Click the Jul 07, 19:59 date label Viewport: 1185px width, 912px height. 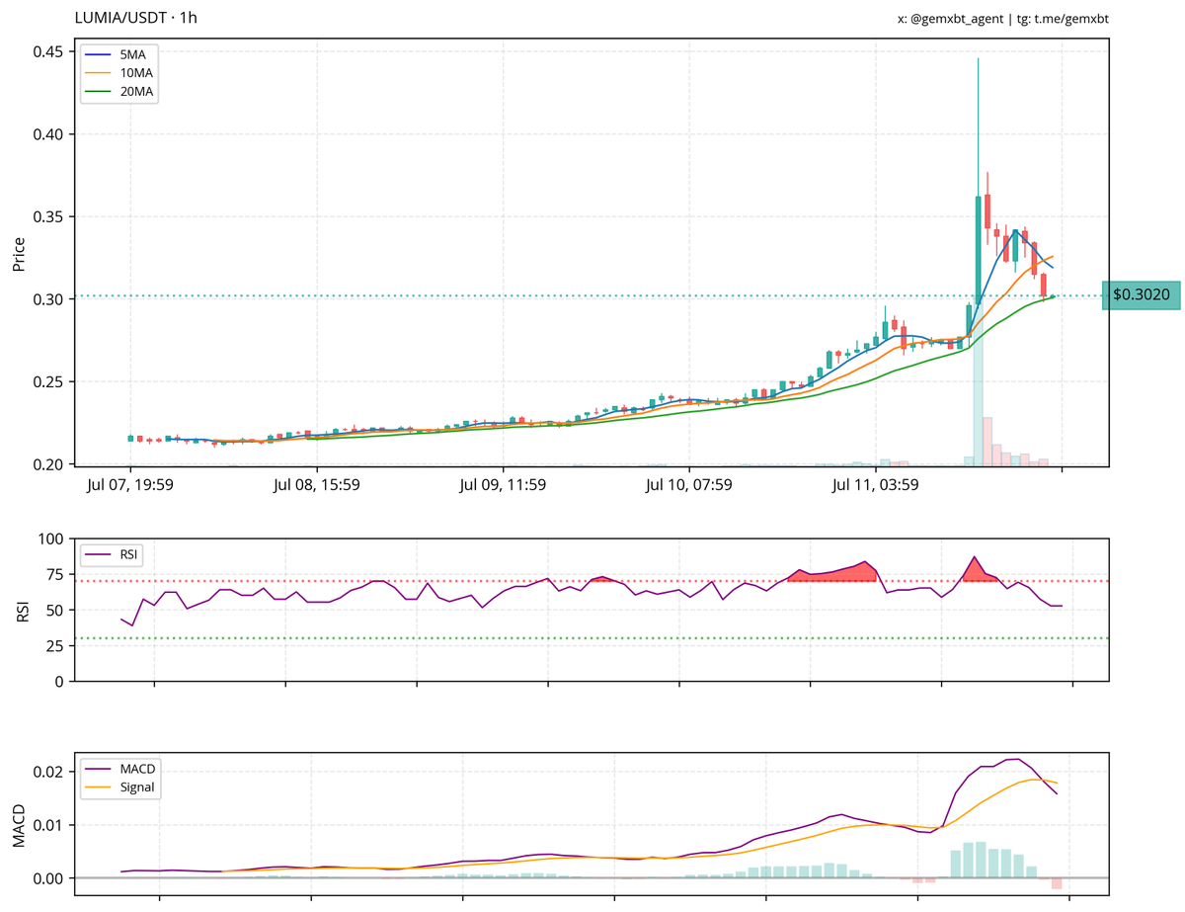coord(130,485)
